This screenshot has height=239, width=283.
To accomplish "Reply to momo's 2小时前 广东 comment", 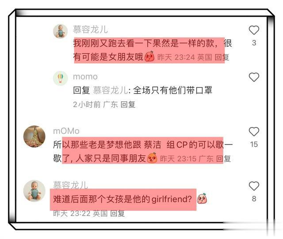I will coord(128,105).
